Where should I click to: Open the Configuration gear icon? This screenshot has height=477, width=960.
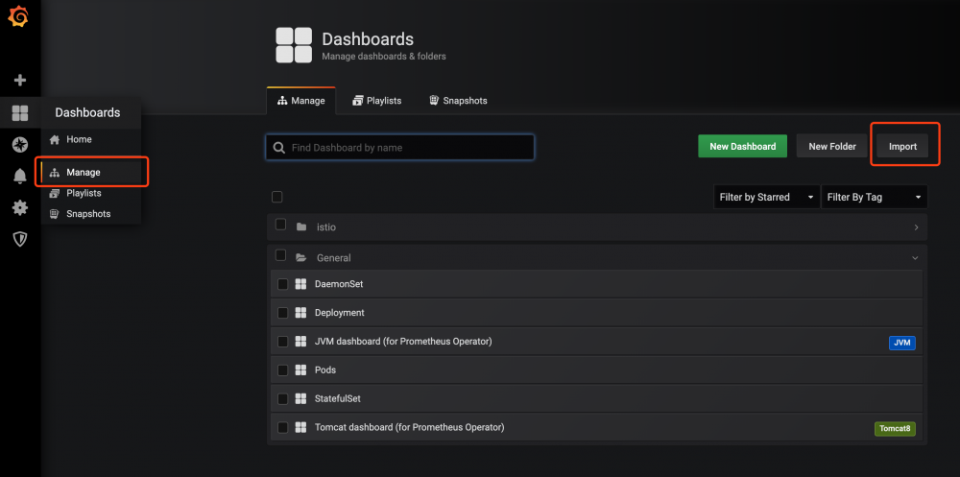click(x=19, y=207)
